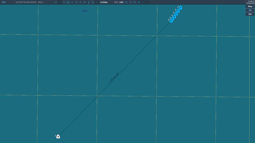Click the 17:06:07 clock display
255x143 pixels.
pos(251,1)
